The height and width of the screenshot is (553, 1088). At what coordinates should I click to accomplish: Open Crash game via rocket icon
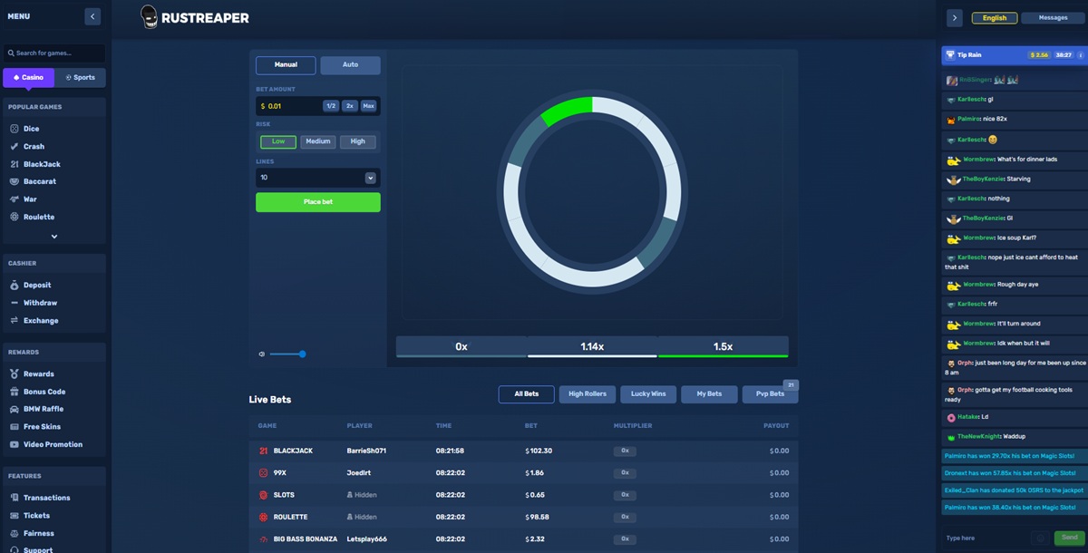15,146
